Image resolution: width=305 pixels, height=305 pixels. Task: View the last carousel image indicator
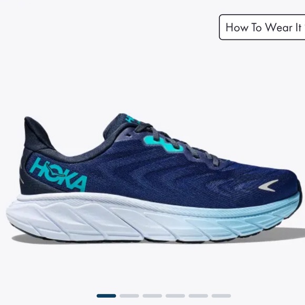[x=221, y=296]
